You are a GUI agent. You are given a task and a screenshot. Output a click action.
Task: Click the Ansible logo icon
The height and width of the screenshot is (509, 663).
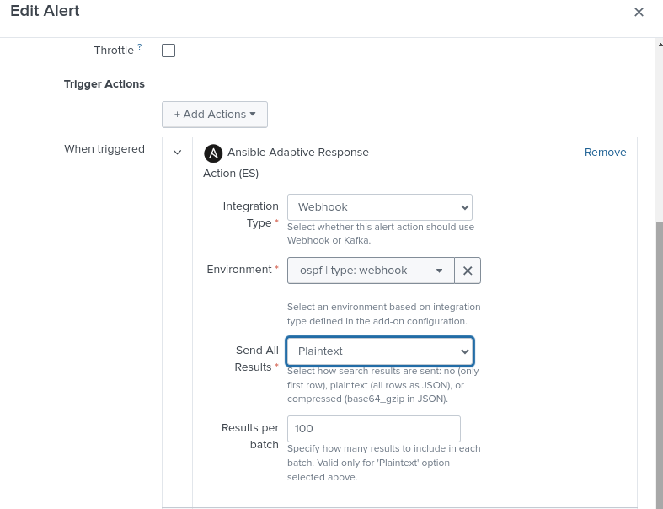(x=213, y=153)
